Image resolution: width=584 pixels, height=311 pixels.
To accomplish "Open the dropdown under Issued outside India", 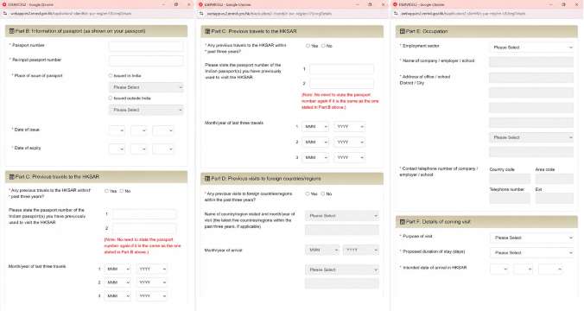I will [146, 110].
